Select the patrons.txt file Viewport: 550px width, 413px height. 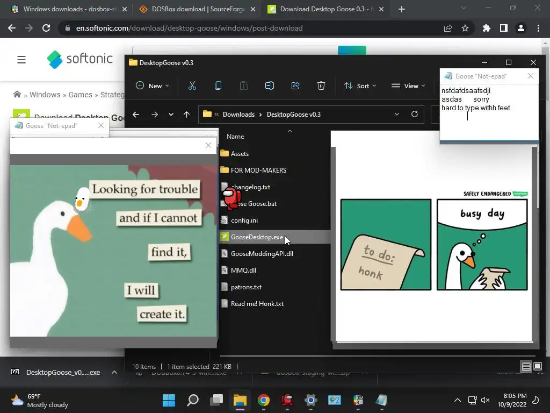[x=246, y=287]
